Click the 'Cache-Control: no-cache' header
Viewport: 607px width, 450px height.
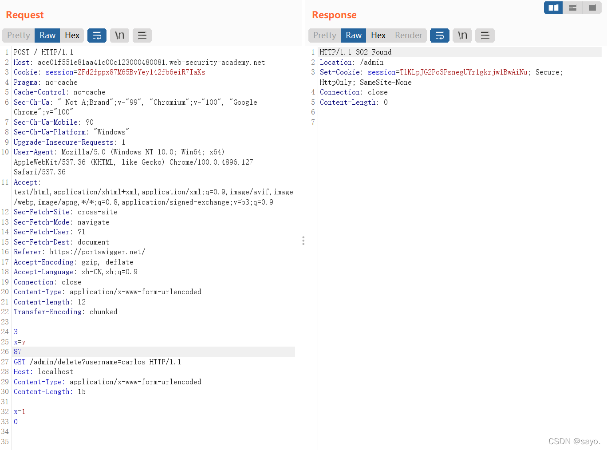click(59, 92)
